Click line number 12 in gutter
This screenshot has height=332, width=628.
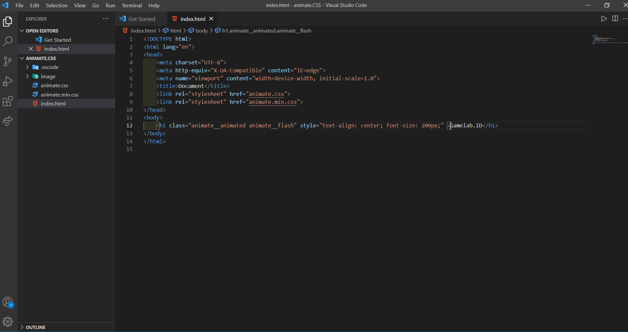pos(129,125)
